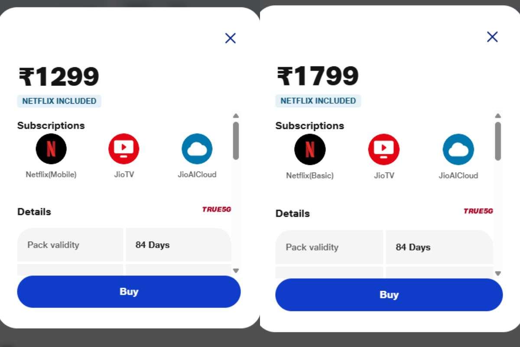Expand more details with the down arrow on ₹1299 card
520x347 pixels.
click(x=236, y=271)
